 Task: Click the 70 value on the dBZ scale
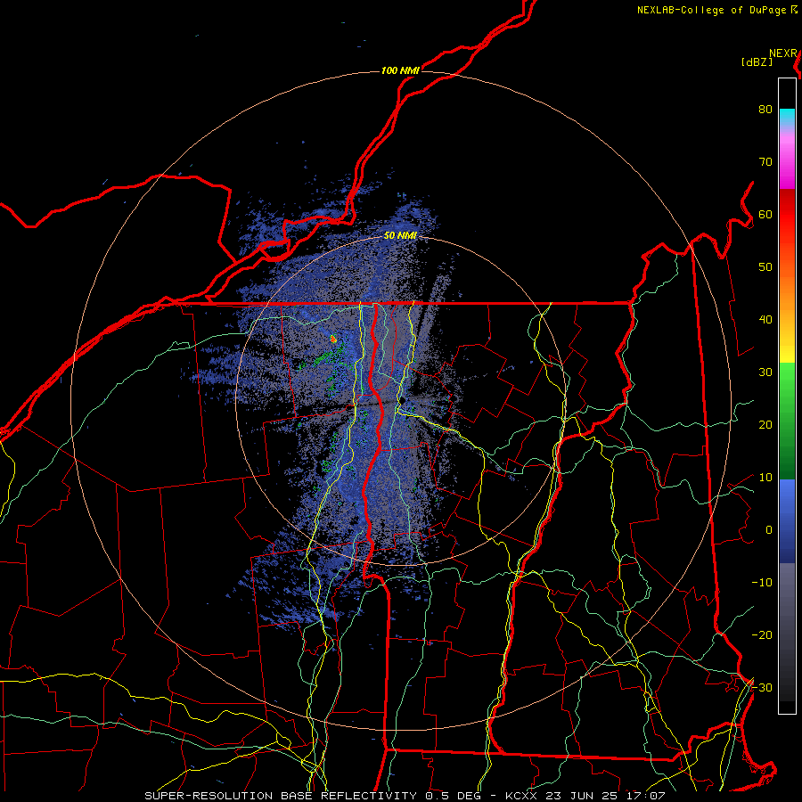[765, 162]
